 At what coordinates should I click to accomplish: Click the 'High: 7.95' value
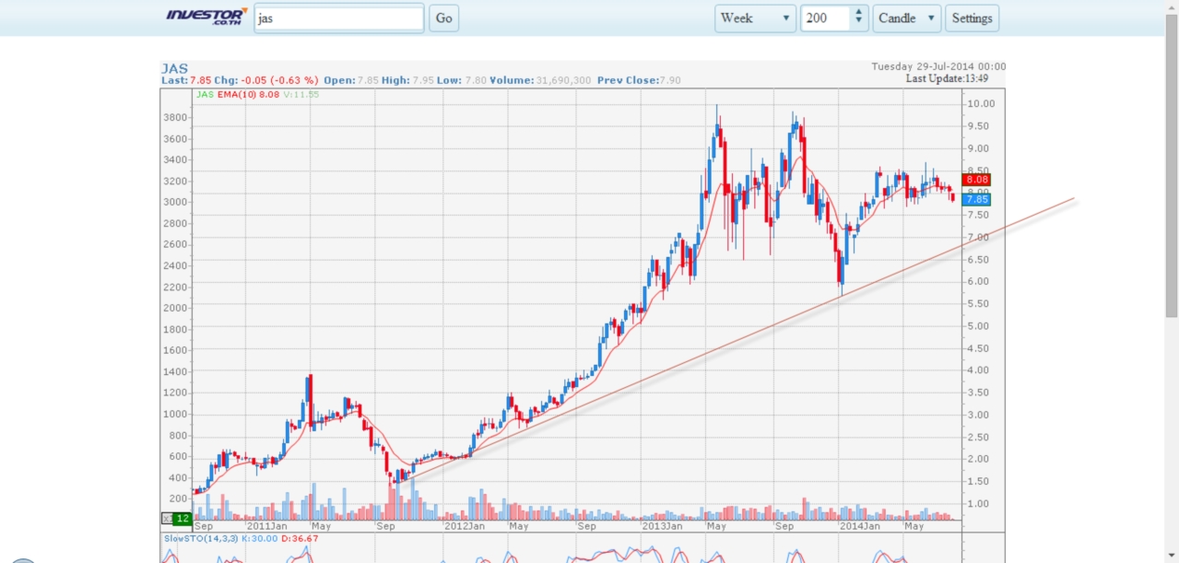coord(409,81)
